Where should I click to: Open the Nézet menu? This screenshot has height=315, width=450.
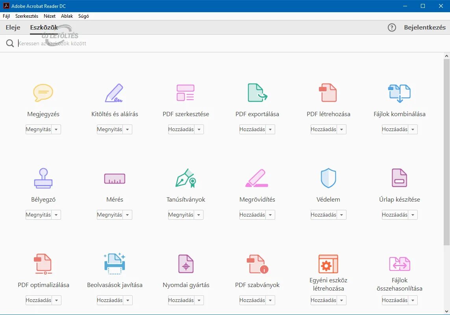[x=50, y=16]
